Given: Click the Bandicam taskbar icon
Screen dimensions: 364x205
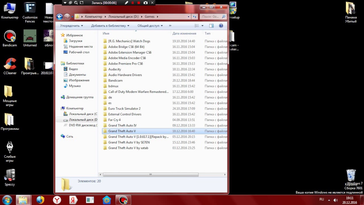Looking at the screenshot, I should pos(123,200).
